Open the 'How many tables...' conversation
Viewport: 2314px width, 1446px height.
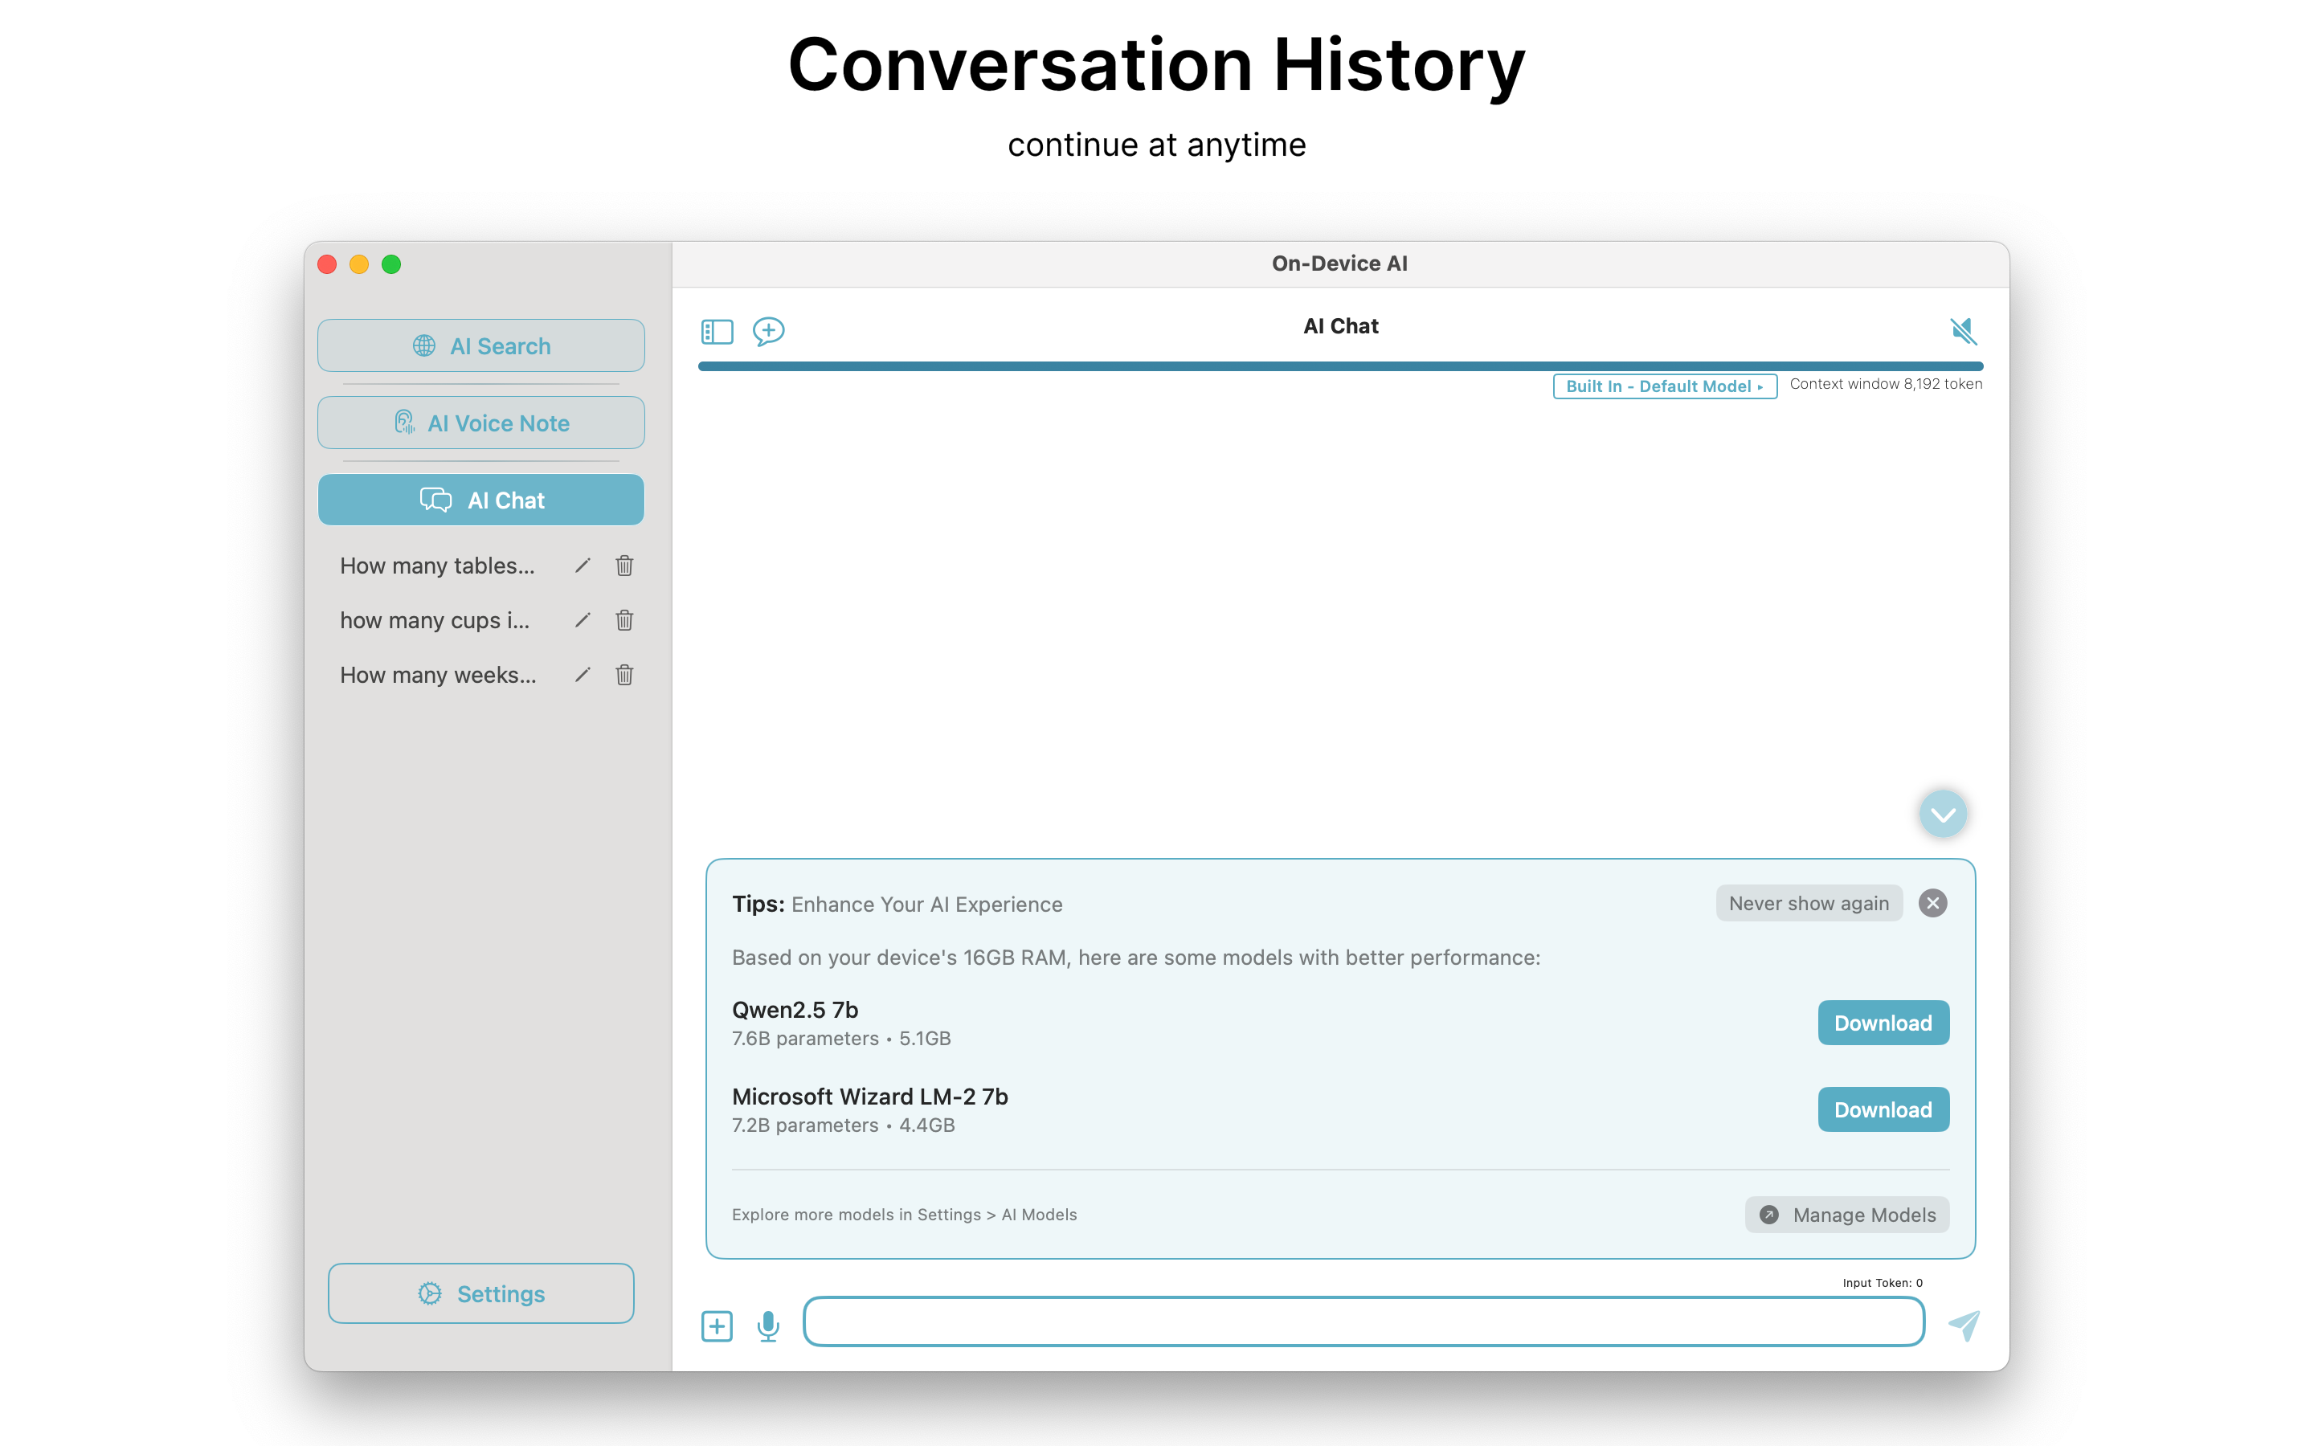coord(437,566)
